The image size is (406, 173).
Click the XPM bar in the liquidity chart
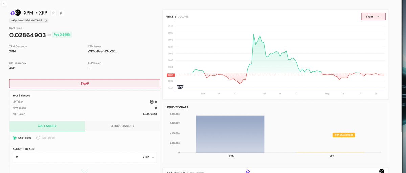(230, 134)
